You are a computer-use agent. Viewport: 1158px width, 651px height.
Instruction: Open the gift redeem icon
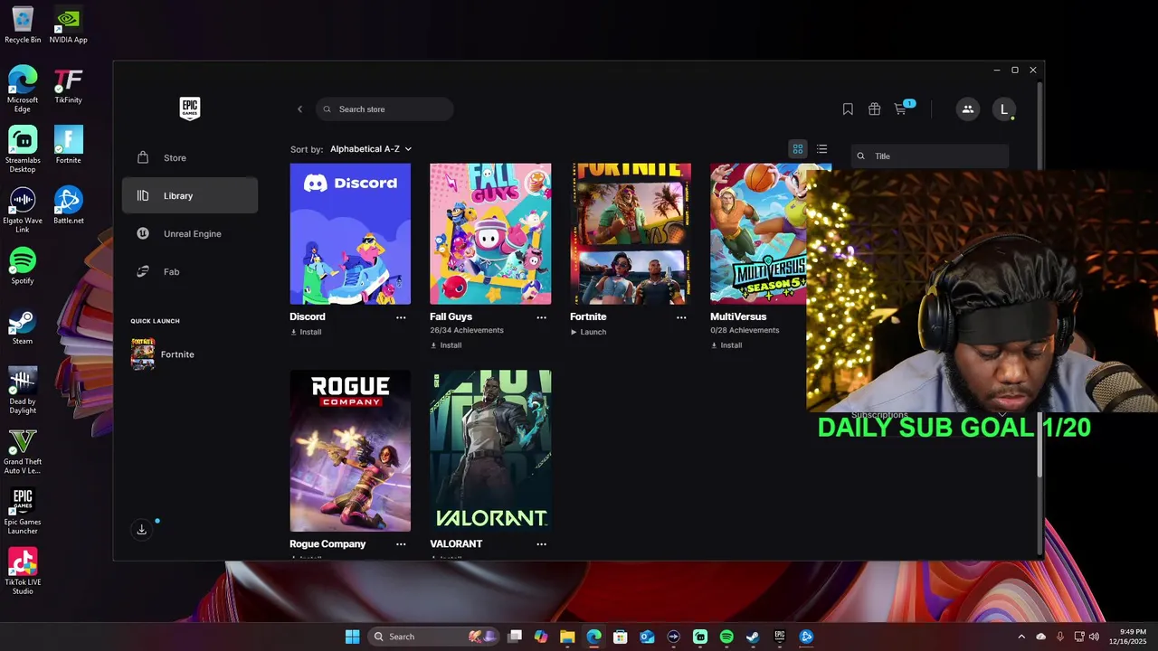[x=874, y=109]
